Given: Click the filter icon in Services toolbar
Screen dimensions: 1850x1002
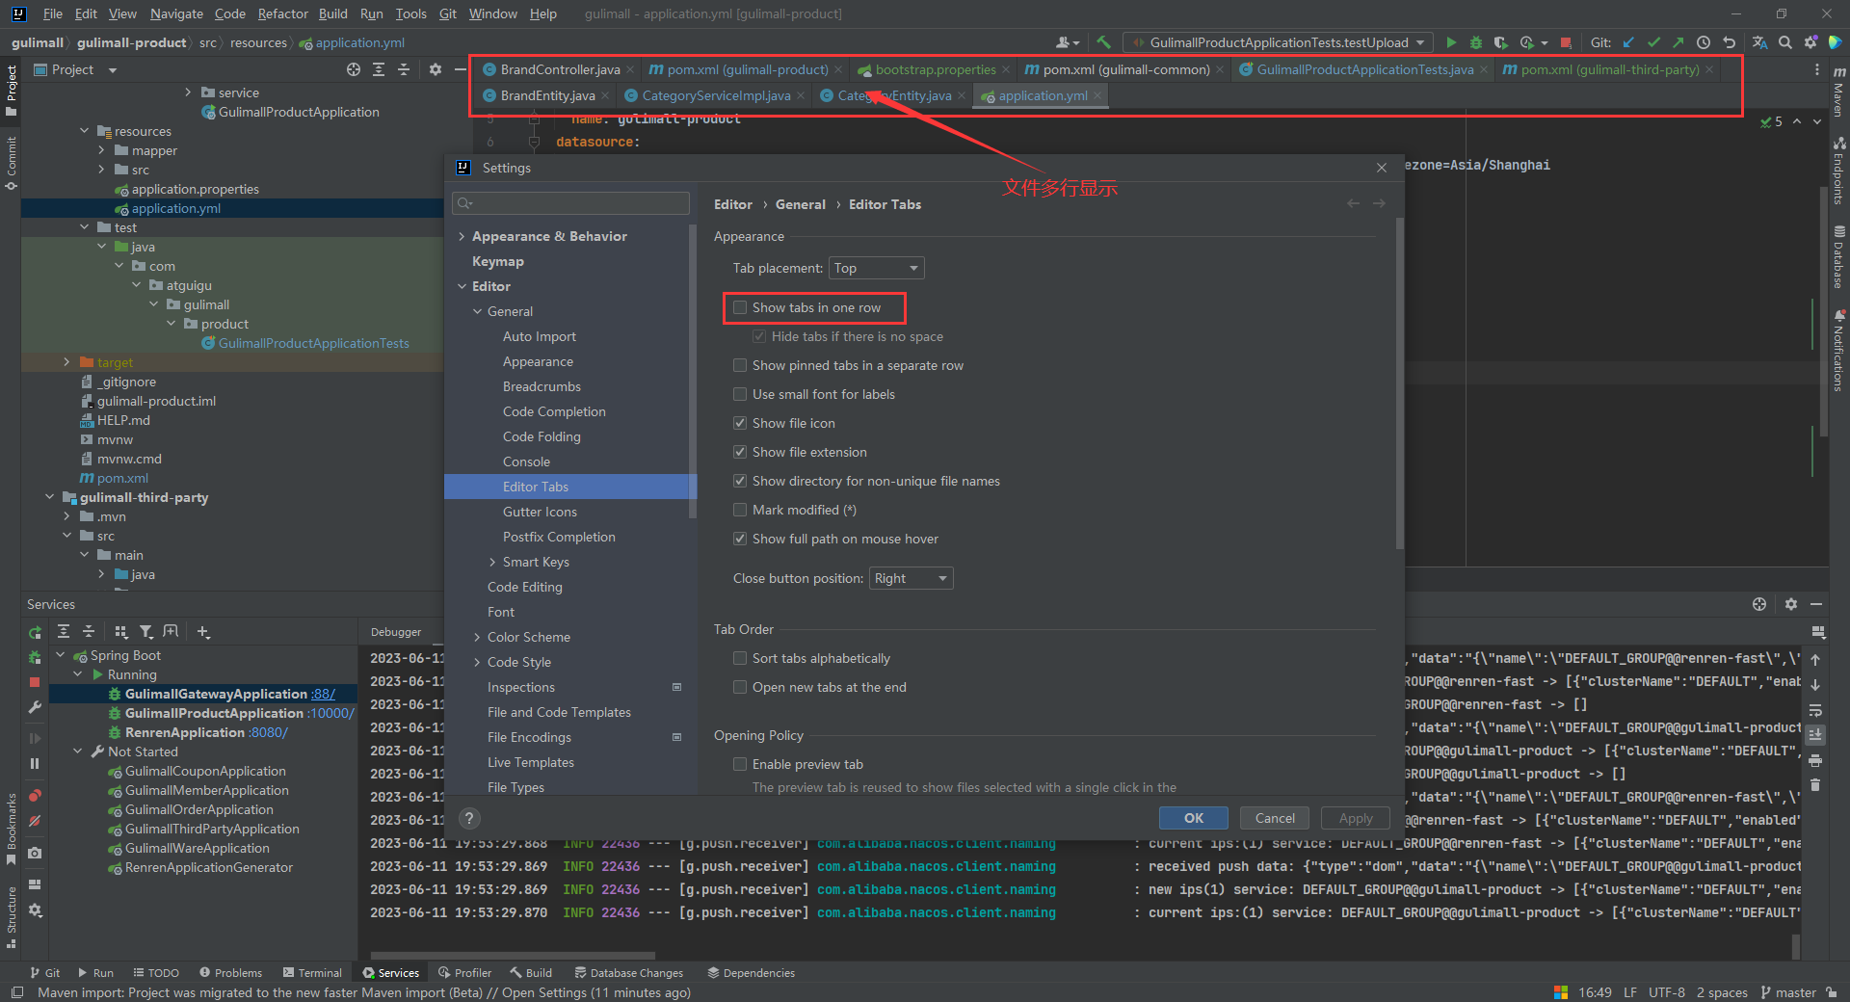Looking at the screenshot, I should [145, 632].
